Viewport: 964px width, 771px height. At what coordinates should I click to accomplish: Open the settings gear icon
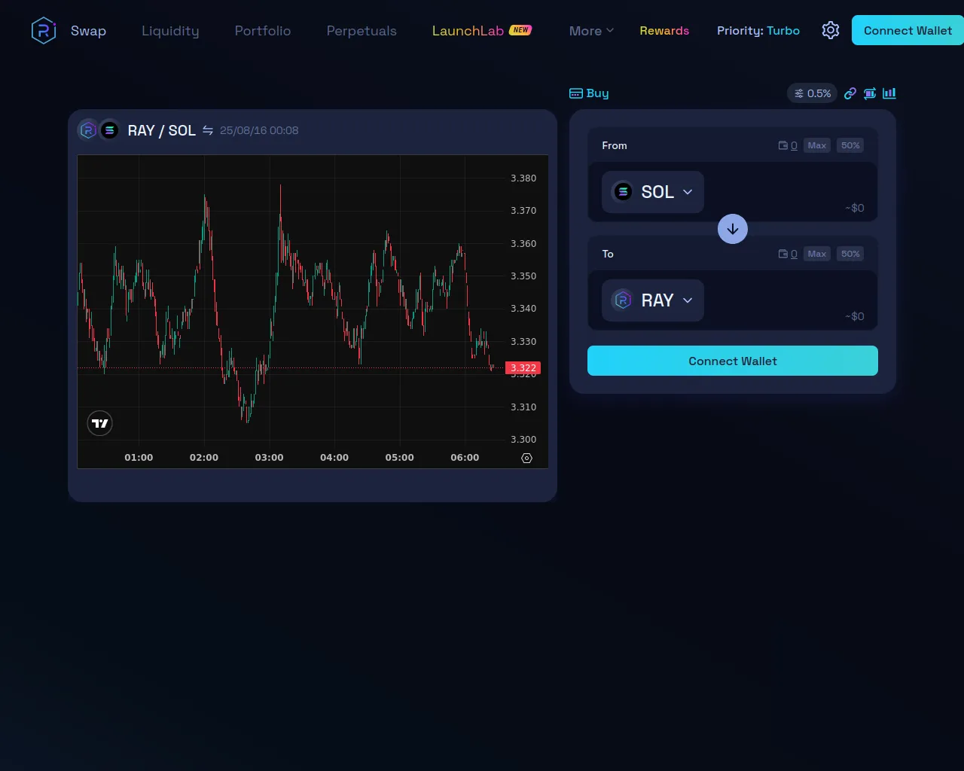pyautogui.click(x=831, y=30)
